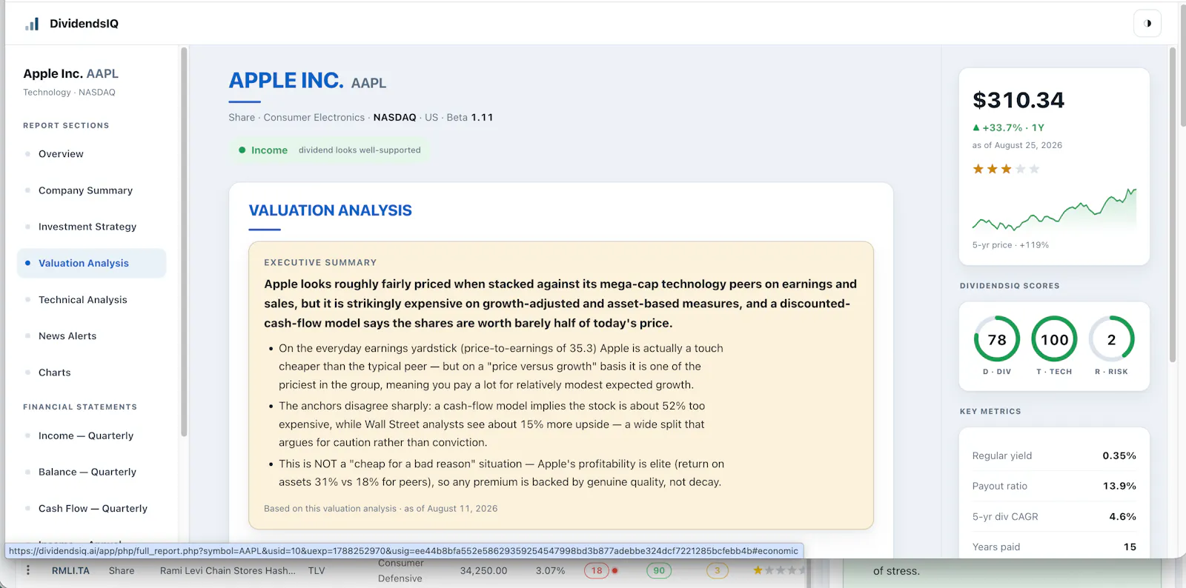Image resolution: width=1186 pixels, height=588 pixels.
Task: Toggle the dark mode theme button
Action: tap(1147, 24)
